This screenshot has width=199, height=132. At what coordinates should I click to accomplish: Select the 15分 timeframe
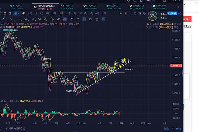pos(61,14)
